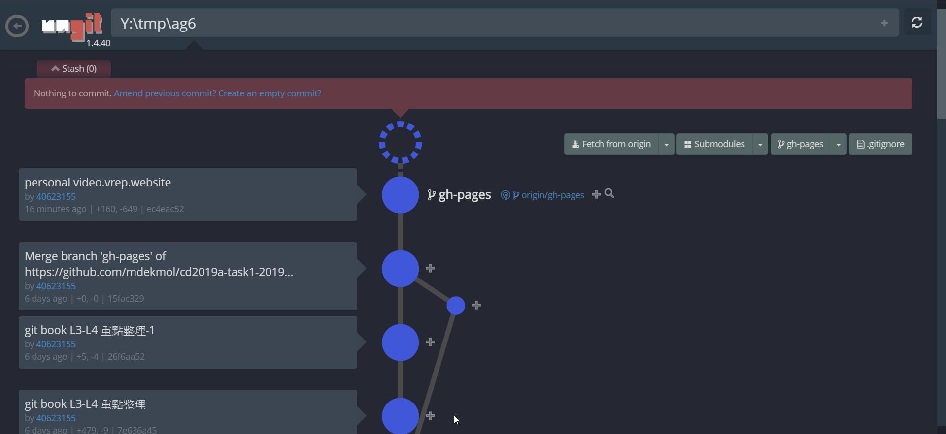Image resolution: width=946 pixels, height=434 pixels.
Task: Click author 40623155 on ec4eac52 commit
Action: tap(56, 196)
